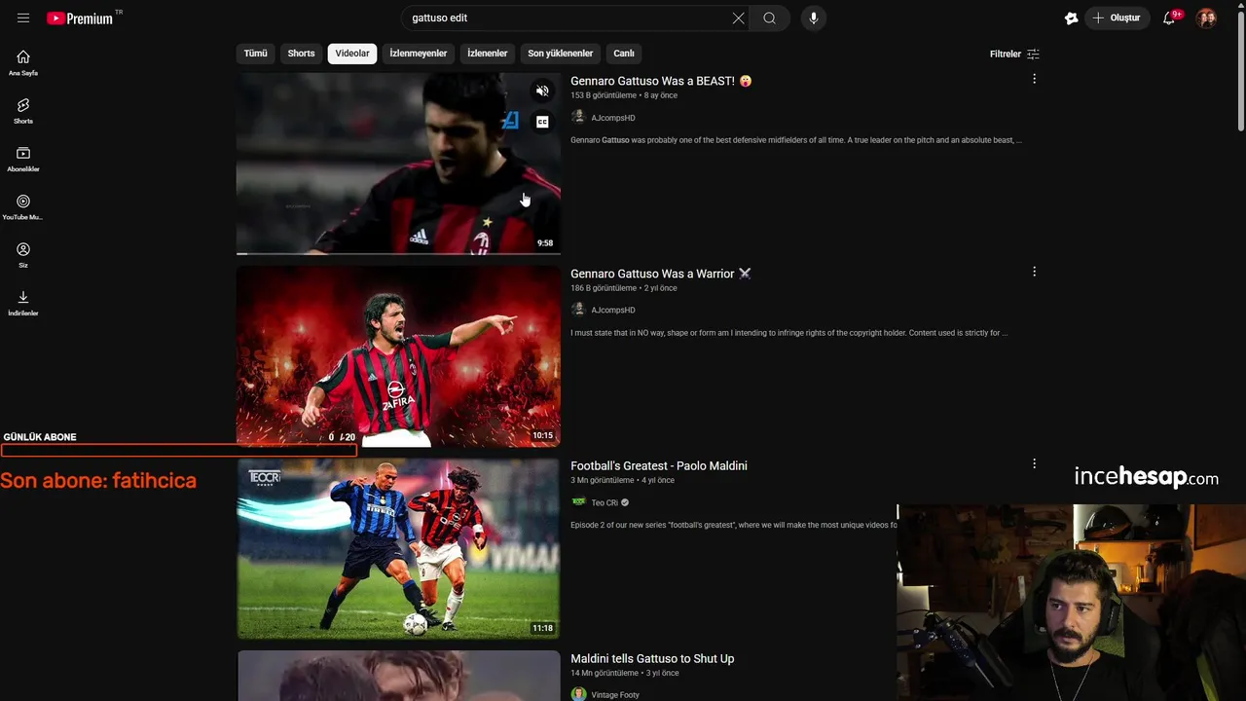Select the Son yüklenenler chip
This screenshot has width=1246, height=701.
561,54
